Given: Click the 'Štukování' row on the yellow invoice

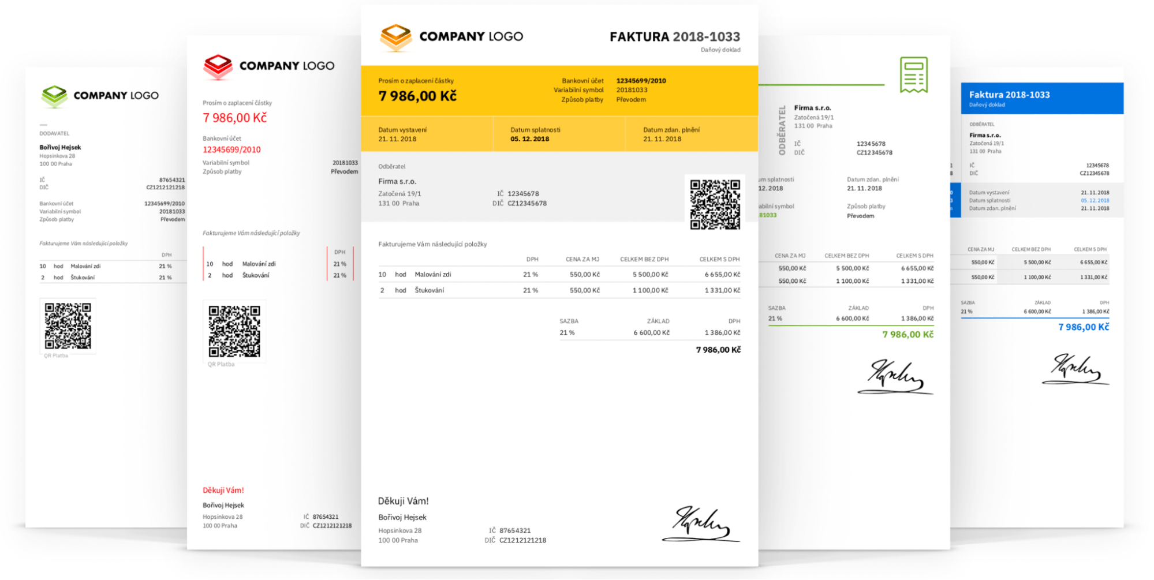Looking at the screenshot, I should coord(559,290).
